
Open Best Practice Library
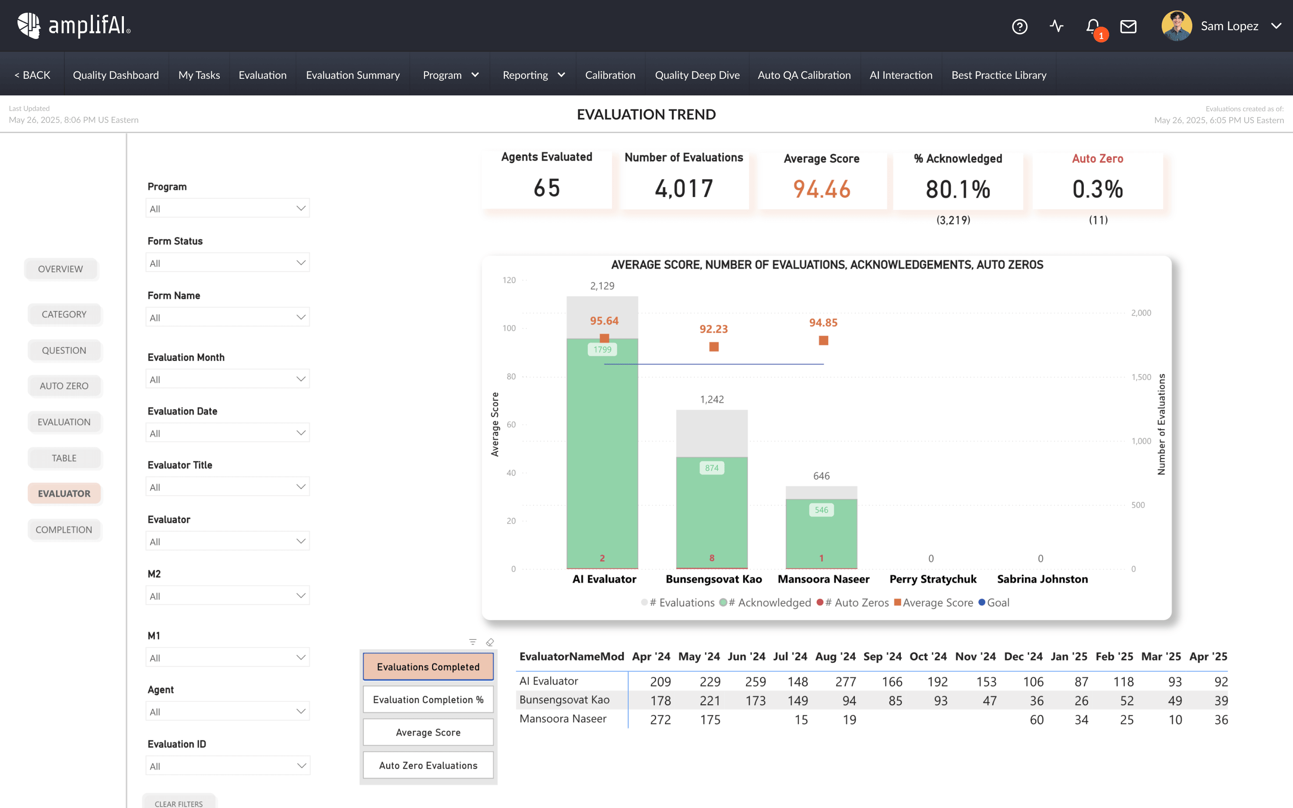[998, 75]
